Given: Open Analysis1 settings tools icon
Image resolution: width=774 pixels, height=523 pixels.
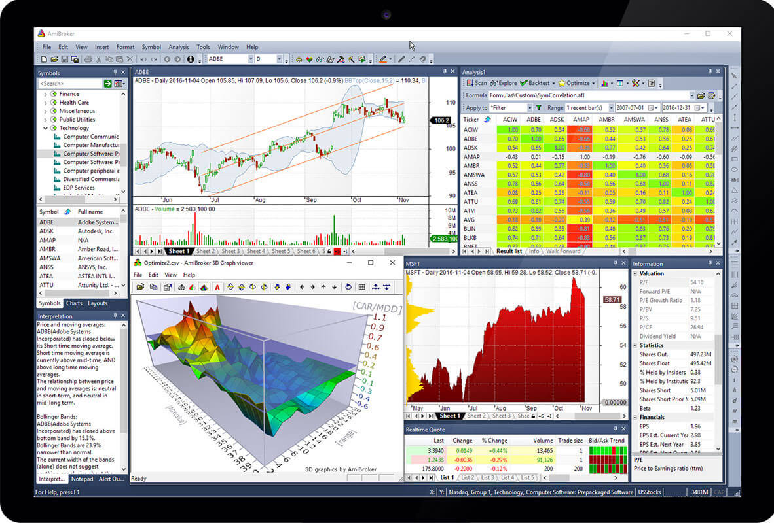Looking at the screenshot, I should coord(636,83).
